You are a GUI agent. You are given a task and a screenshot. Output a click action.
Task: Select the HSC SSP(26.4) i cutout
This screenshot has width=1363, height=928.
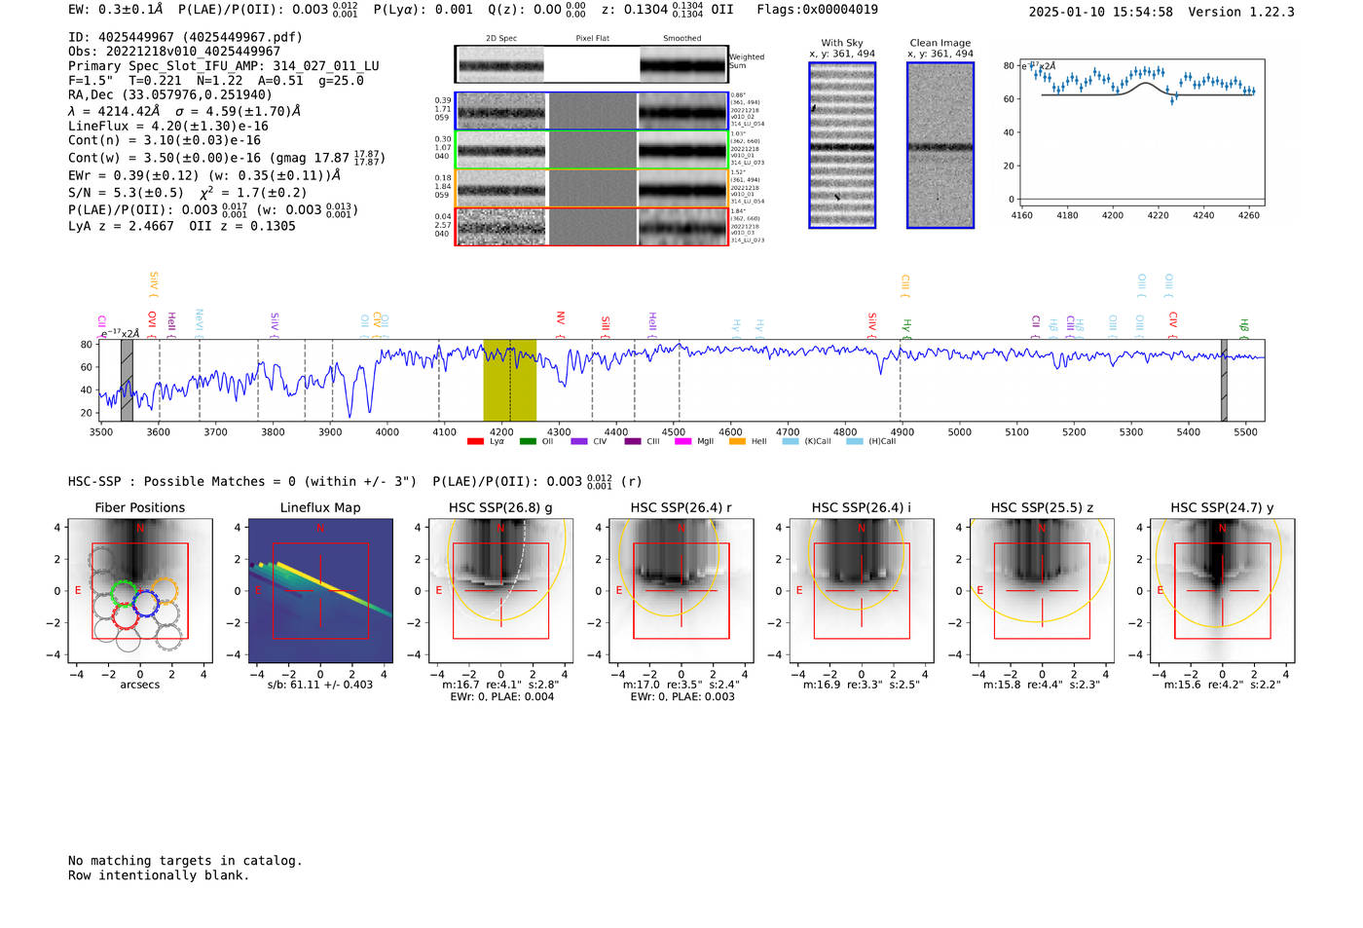pos(862,590)
